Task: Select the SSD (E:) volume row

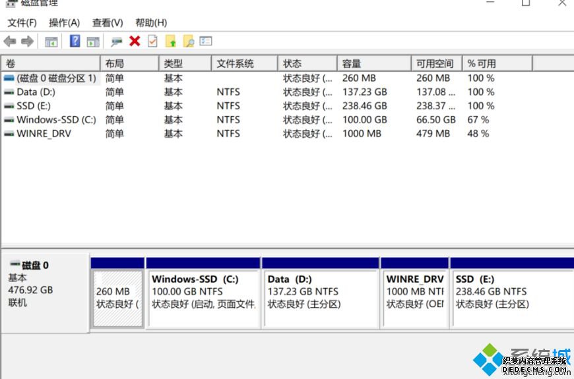Action: pos(267,106)
